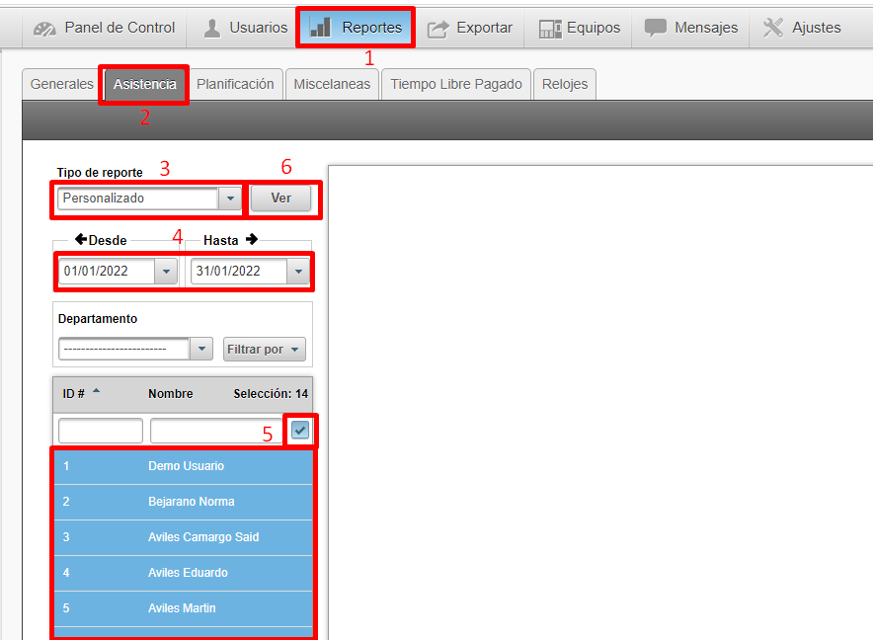873x640 pixels.
Task: Click the Nombre search input field
Action: pos(215,431)
